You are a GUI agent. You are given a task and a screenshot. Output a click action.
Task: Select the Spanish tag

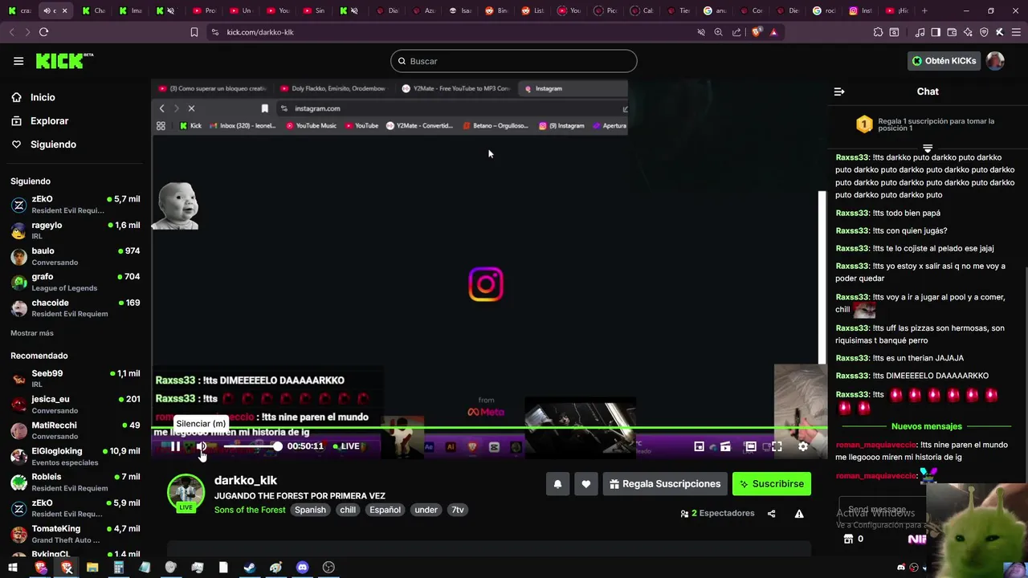(310, 510)
